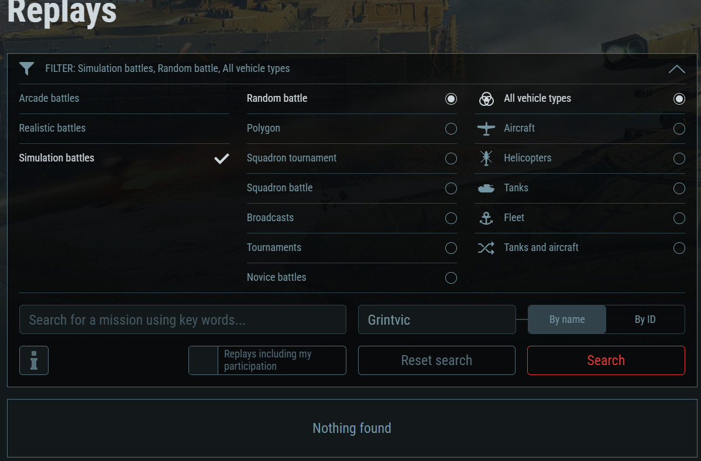Switch to Realistic battles mode
This screenshot has height=461, width=701.
(52, 128)
